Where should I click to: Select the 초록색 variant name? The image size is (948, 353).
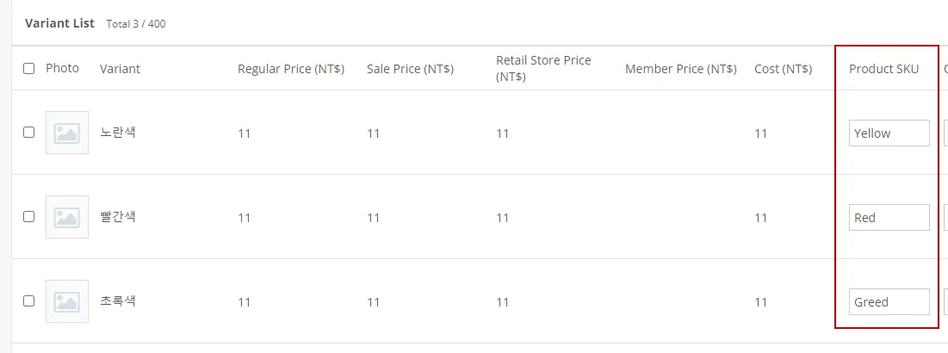(118, 301)
